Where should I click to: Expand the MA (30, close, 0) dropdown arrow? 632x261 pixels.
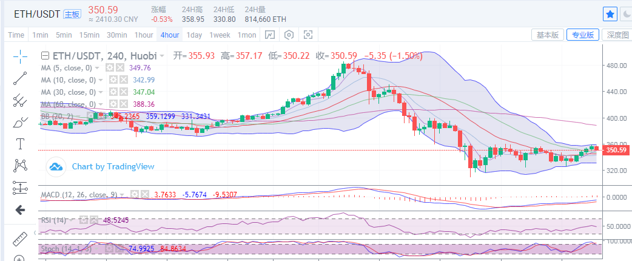point(101,92)
